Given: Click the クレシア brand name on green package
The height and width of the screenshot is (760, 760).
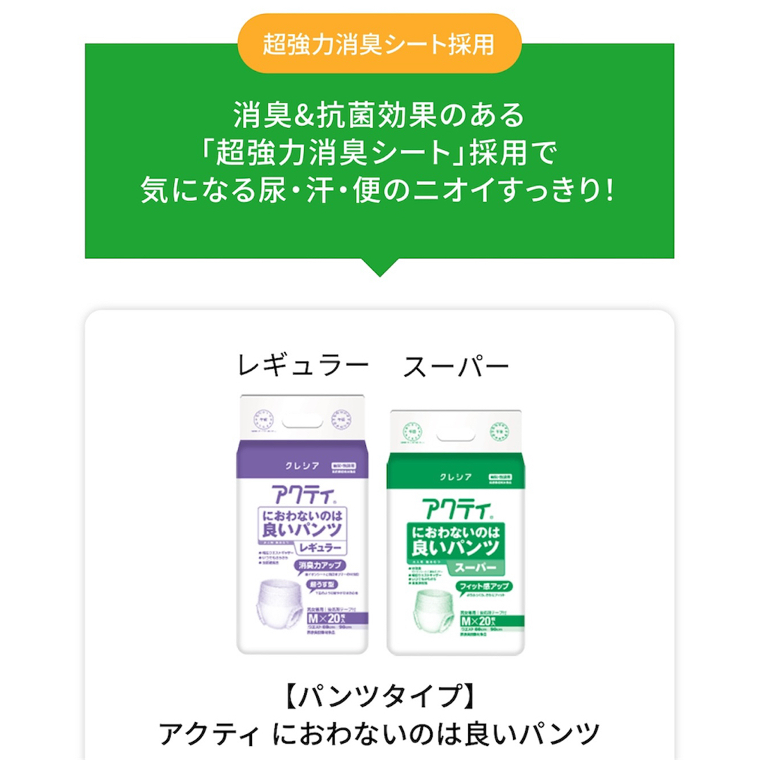Looking at the screenshot, I should (455, 477).
